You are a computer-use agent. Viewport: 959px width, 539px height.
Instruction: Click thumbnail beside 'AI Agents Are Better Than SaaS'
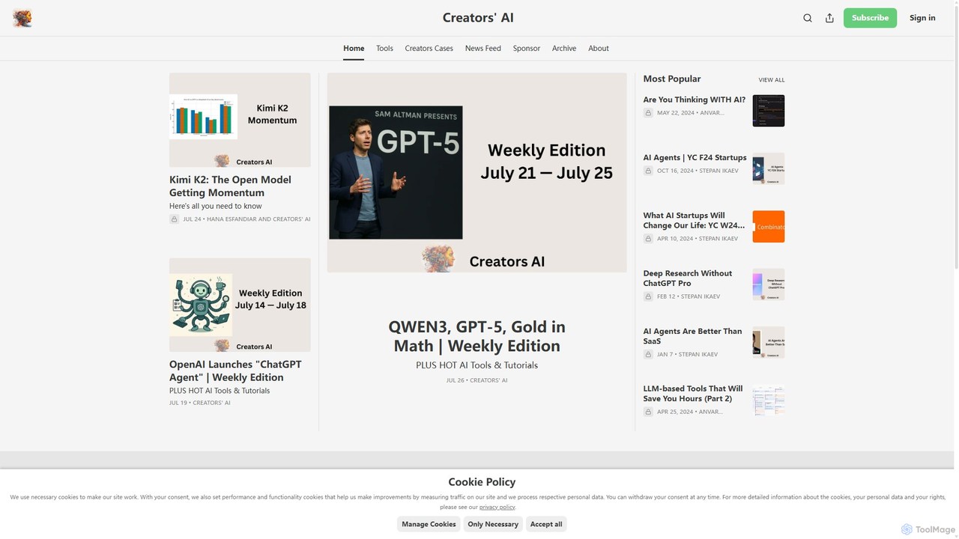(x=769, y=342)
